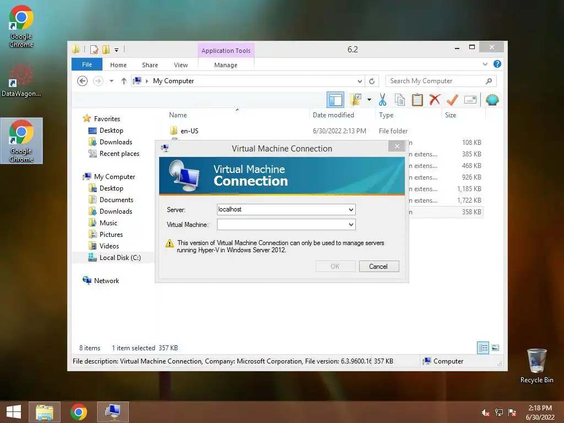564x423 pixels.
Task: Click the blue Help question mark icon
Action: click(x=497, y=64)
